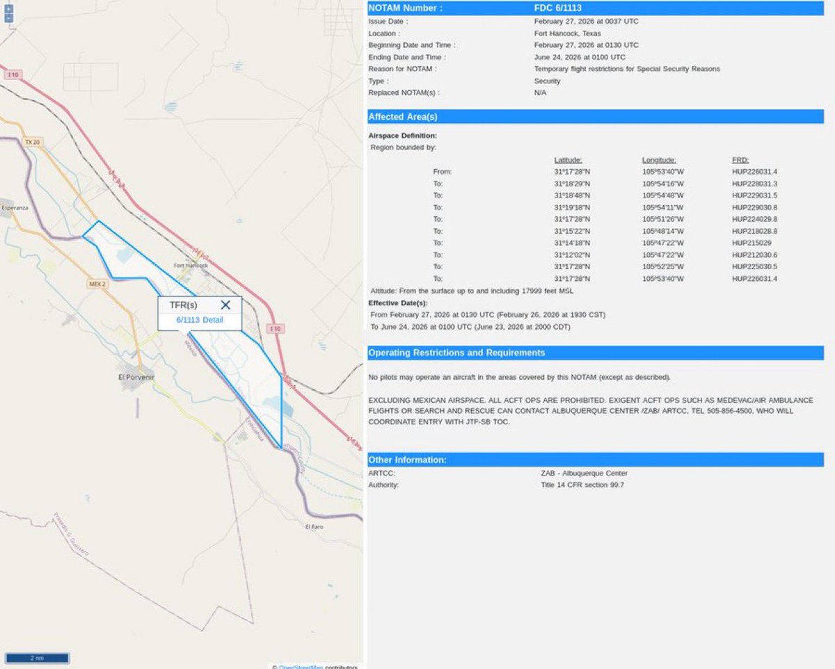Screen dimensions: 835x669
Task: Select the effective To line with 2000 CDT
Action: [470, 327]
